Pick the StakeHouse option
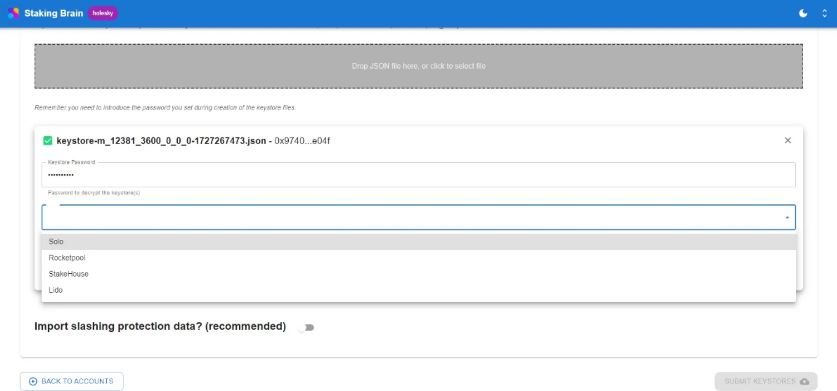The image size is (837, 391). click(69, 274)
